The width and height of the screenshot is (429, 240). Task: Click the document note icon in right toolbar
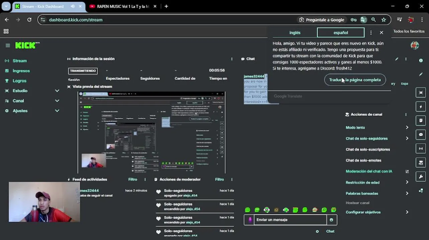pyautogui.click(x=421, y=121)
